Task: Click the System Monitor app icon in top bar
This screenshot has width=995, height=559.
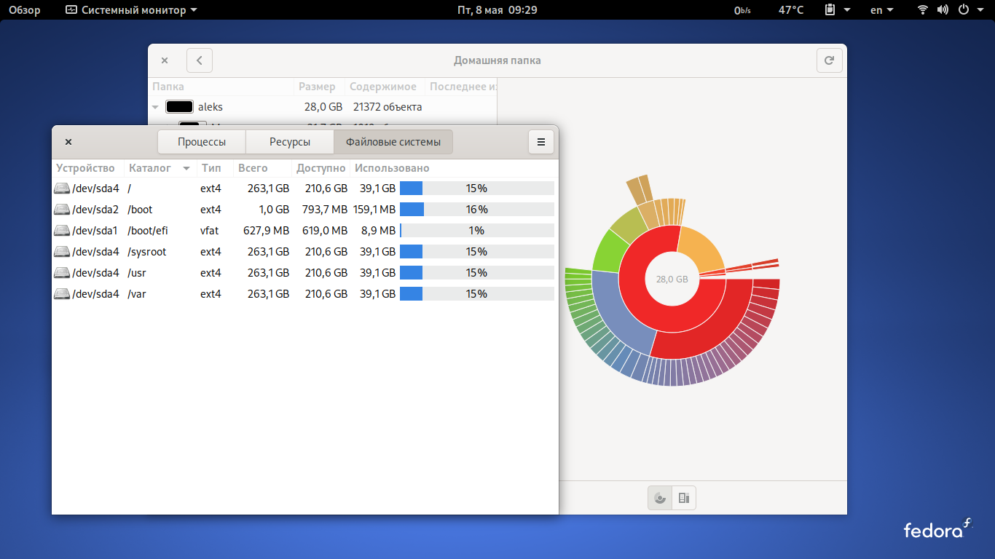Action: pos(71,10)
